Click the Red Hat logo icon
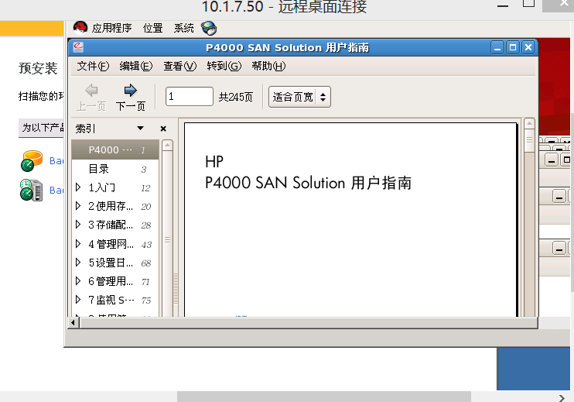This screenshot has width=574, height=402. (x=80, y=28)
